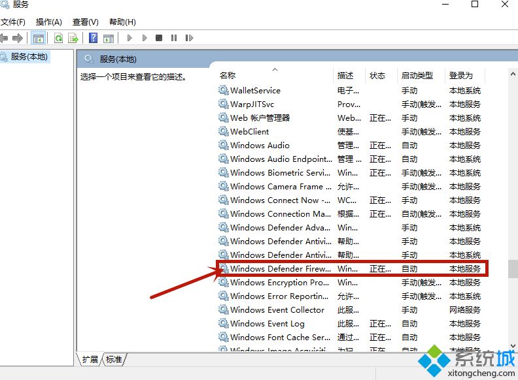
Task: Click the Export list toolbar icon
Action: (x=73, y=39)
